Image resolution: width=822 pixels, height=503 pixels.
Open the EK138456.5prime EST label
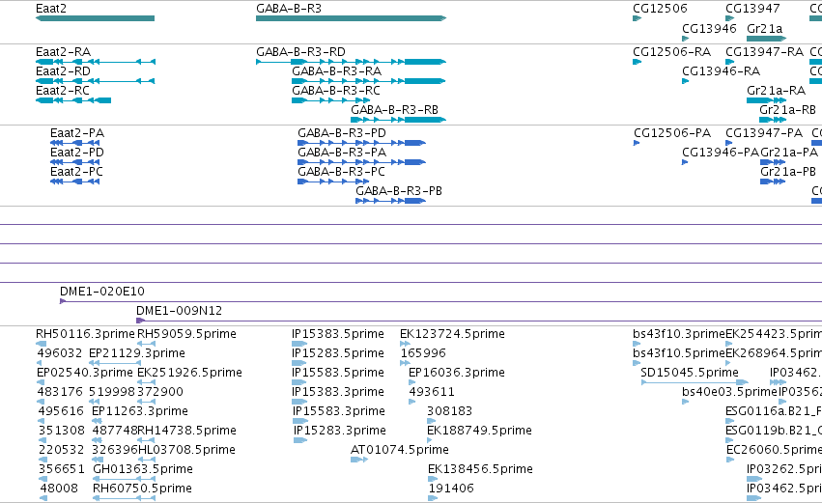click(x=480, y=469)
